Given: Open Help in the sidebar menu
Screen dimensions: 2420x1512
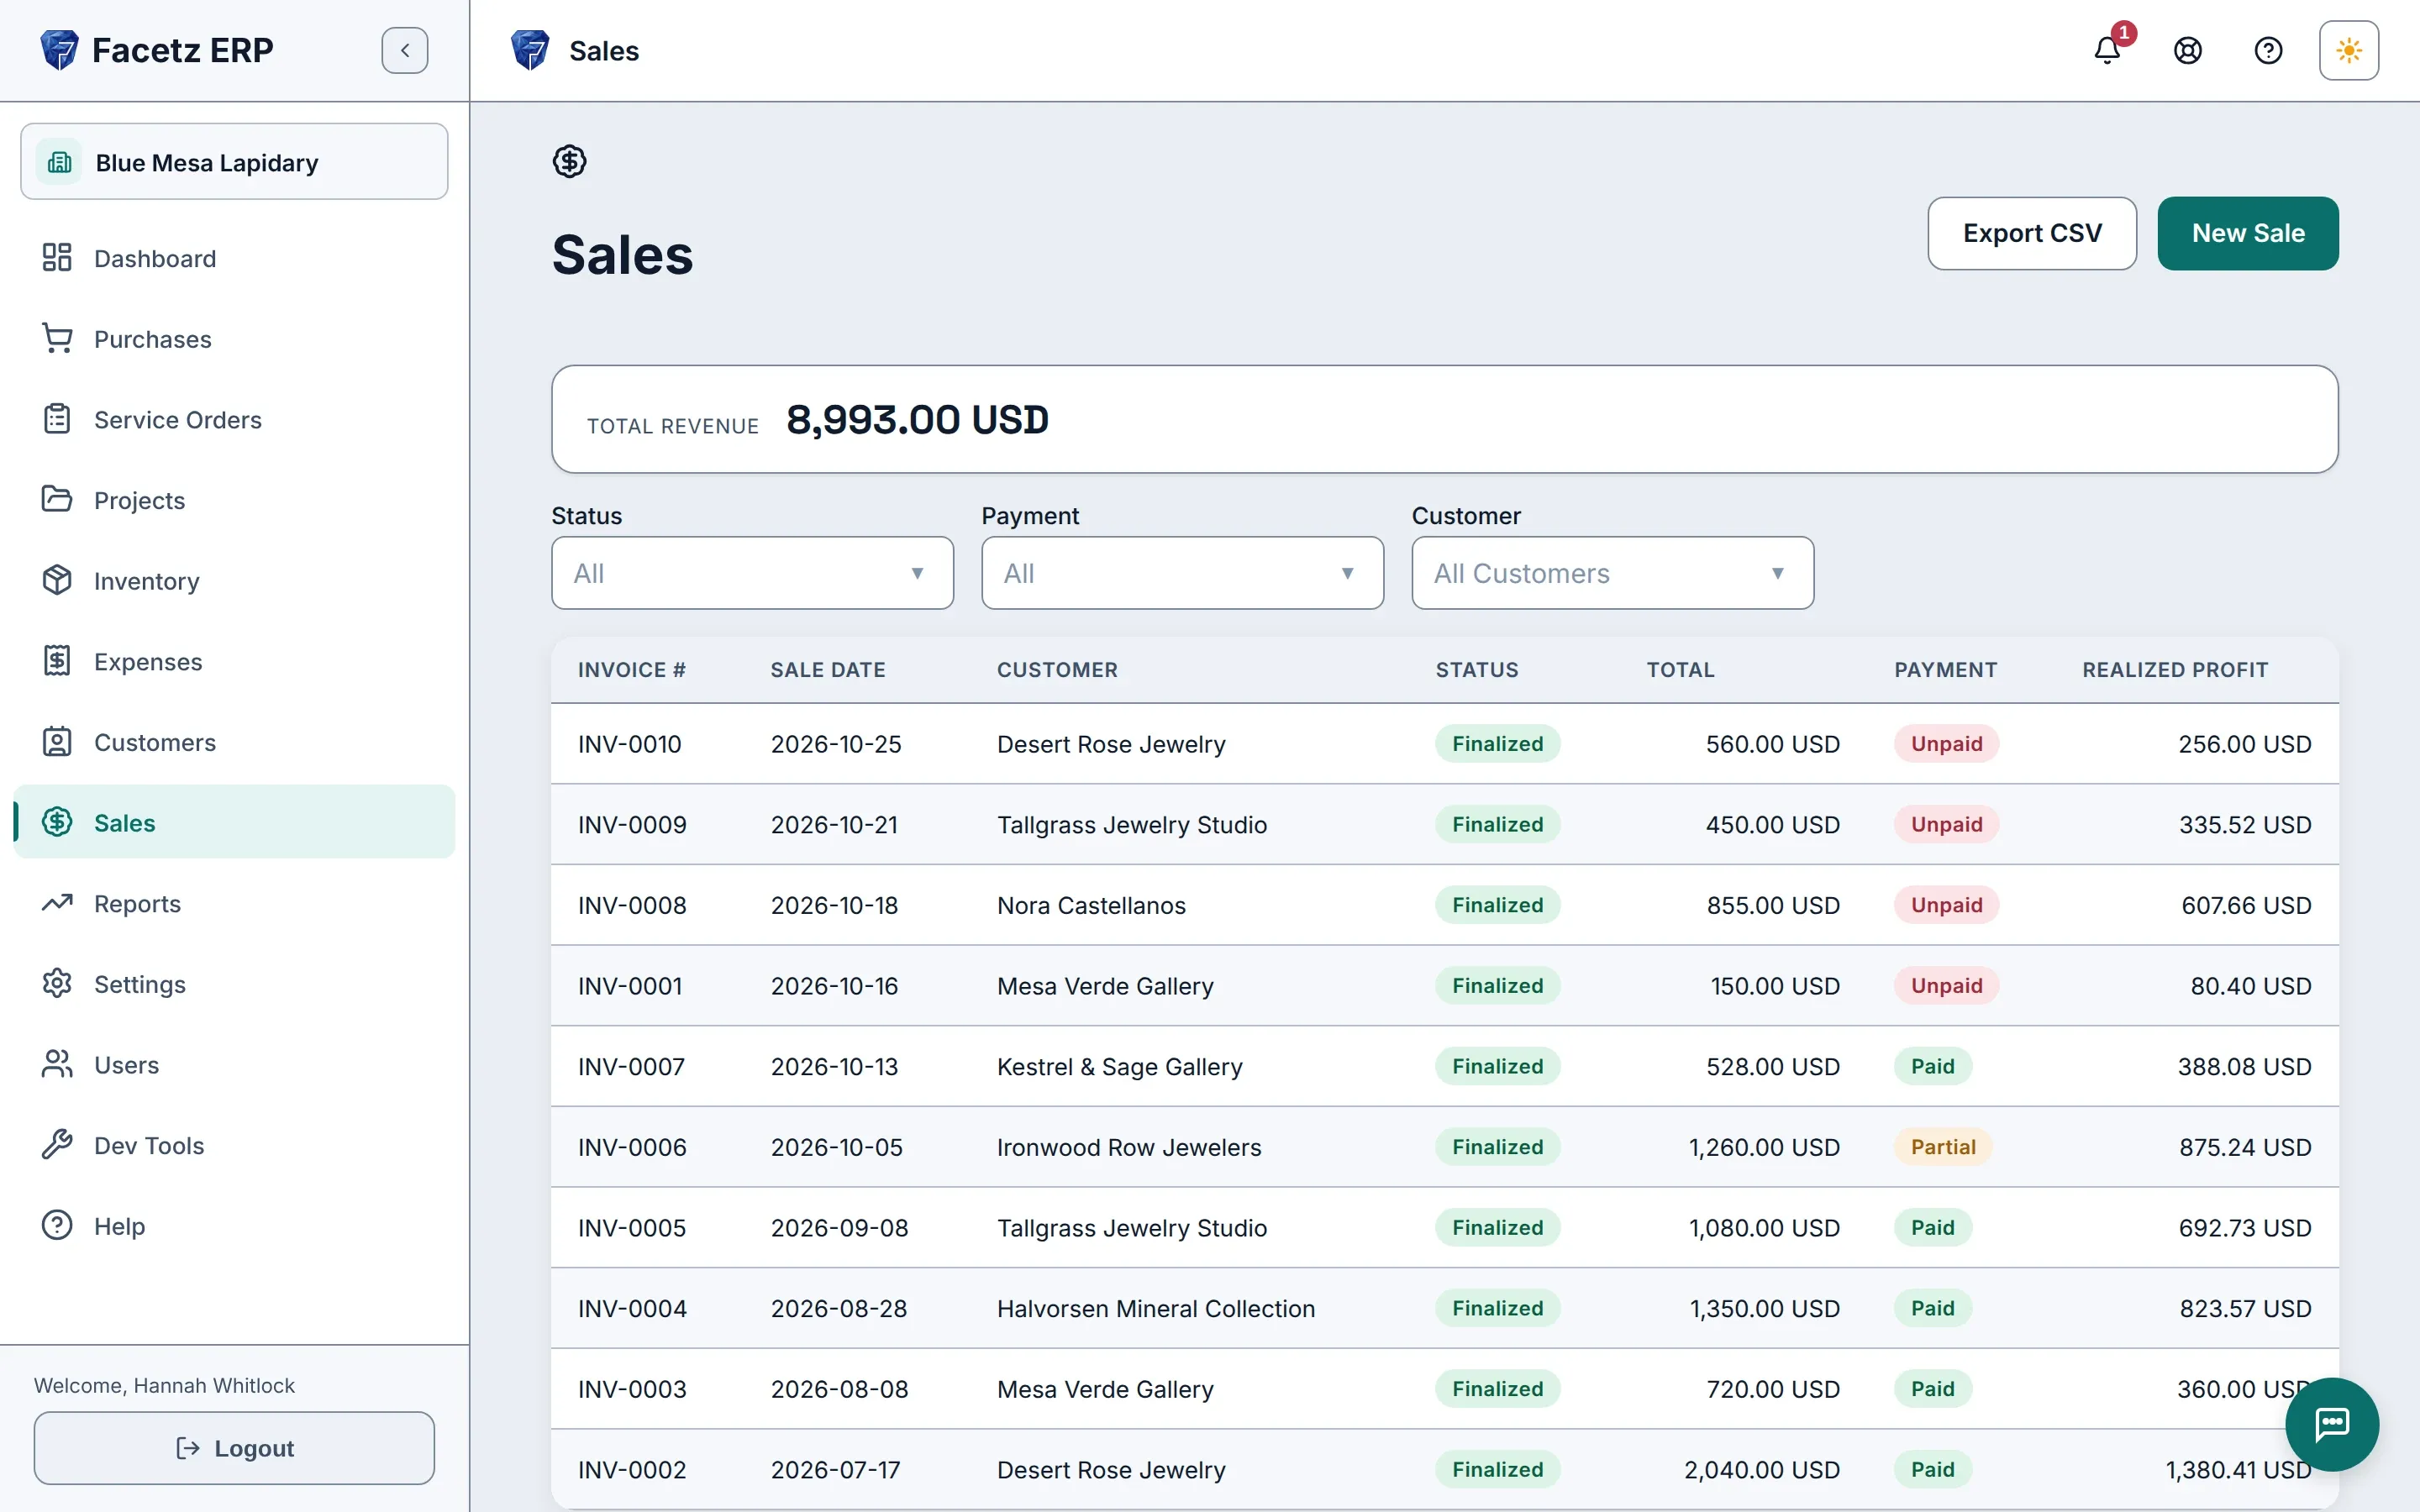Looking at the screenshot, I should click(x=234, y=1226).
